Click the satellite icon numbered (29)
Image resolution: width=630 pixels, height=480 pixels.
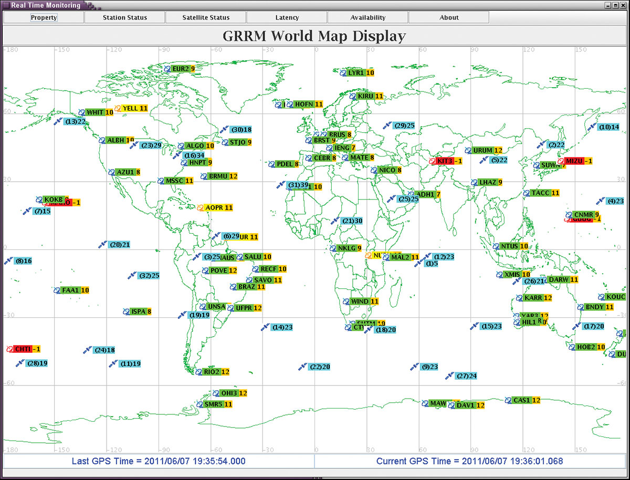pos(387,126)
